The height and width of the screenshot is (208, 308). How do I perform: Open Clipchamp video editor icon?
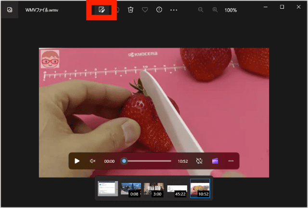(215, 161)
